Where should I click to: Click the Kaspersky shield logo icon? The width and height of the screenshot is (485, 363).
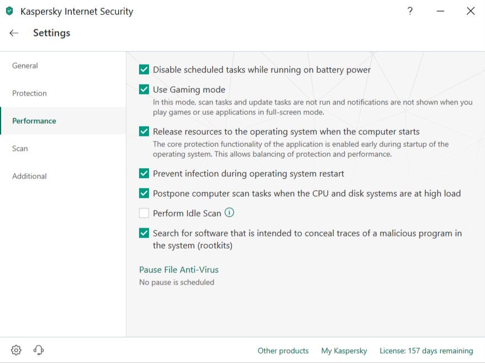tap(9, 11)
